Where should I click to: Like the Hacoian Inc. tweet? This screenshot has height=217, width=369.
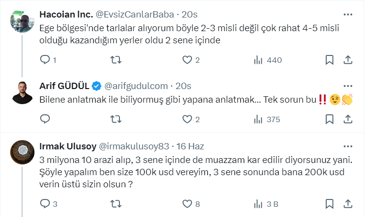point(187,60)
